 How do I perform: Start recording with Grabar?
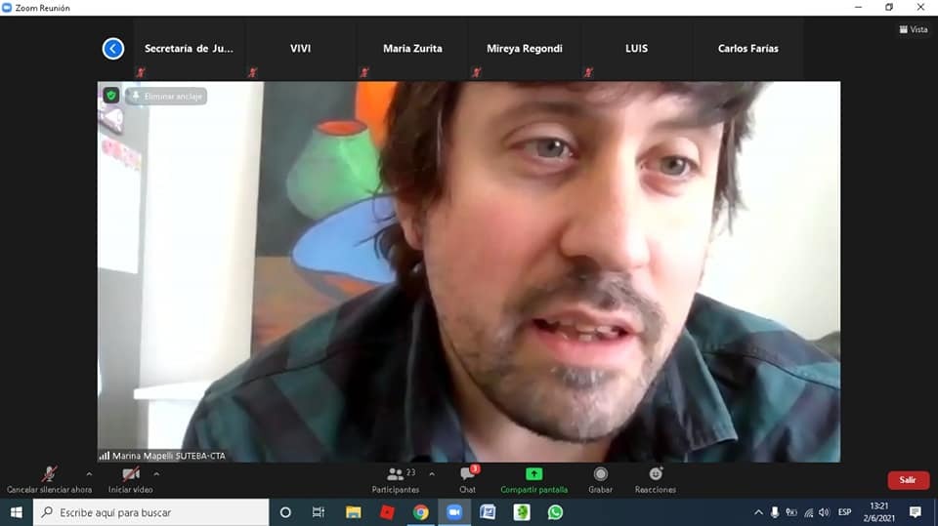600,475
